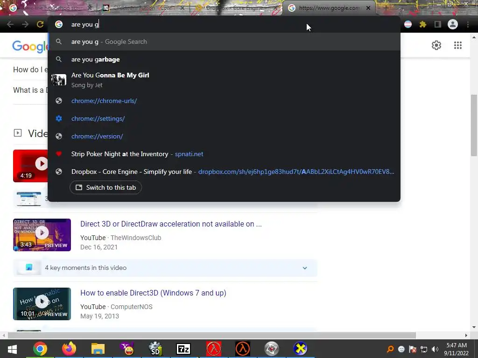
Task: Open the Chrome three-dot menu
Action: [468, 24]
